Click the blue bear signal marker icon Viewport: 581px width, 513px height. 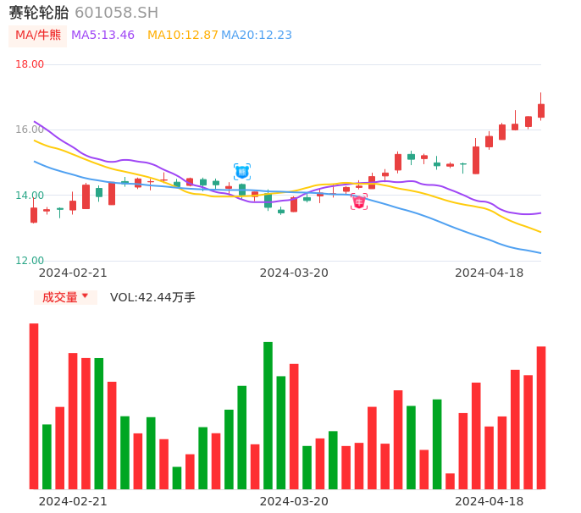[242, 172]
